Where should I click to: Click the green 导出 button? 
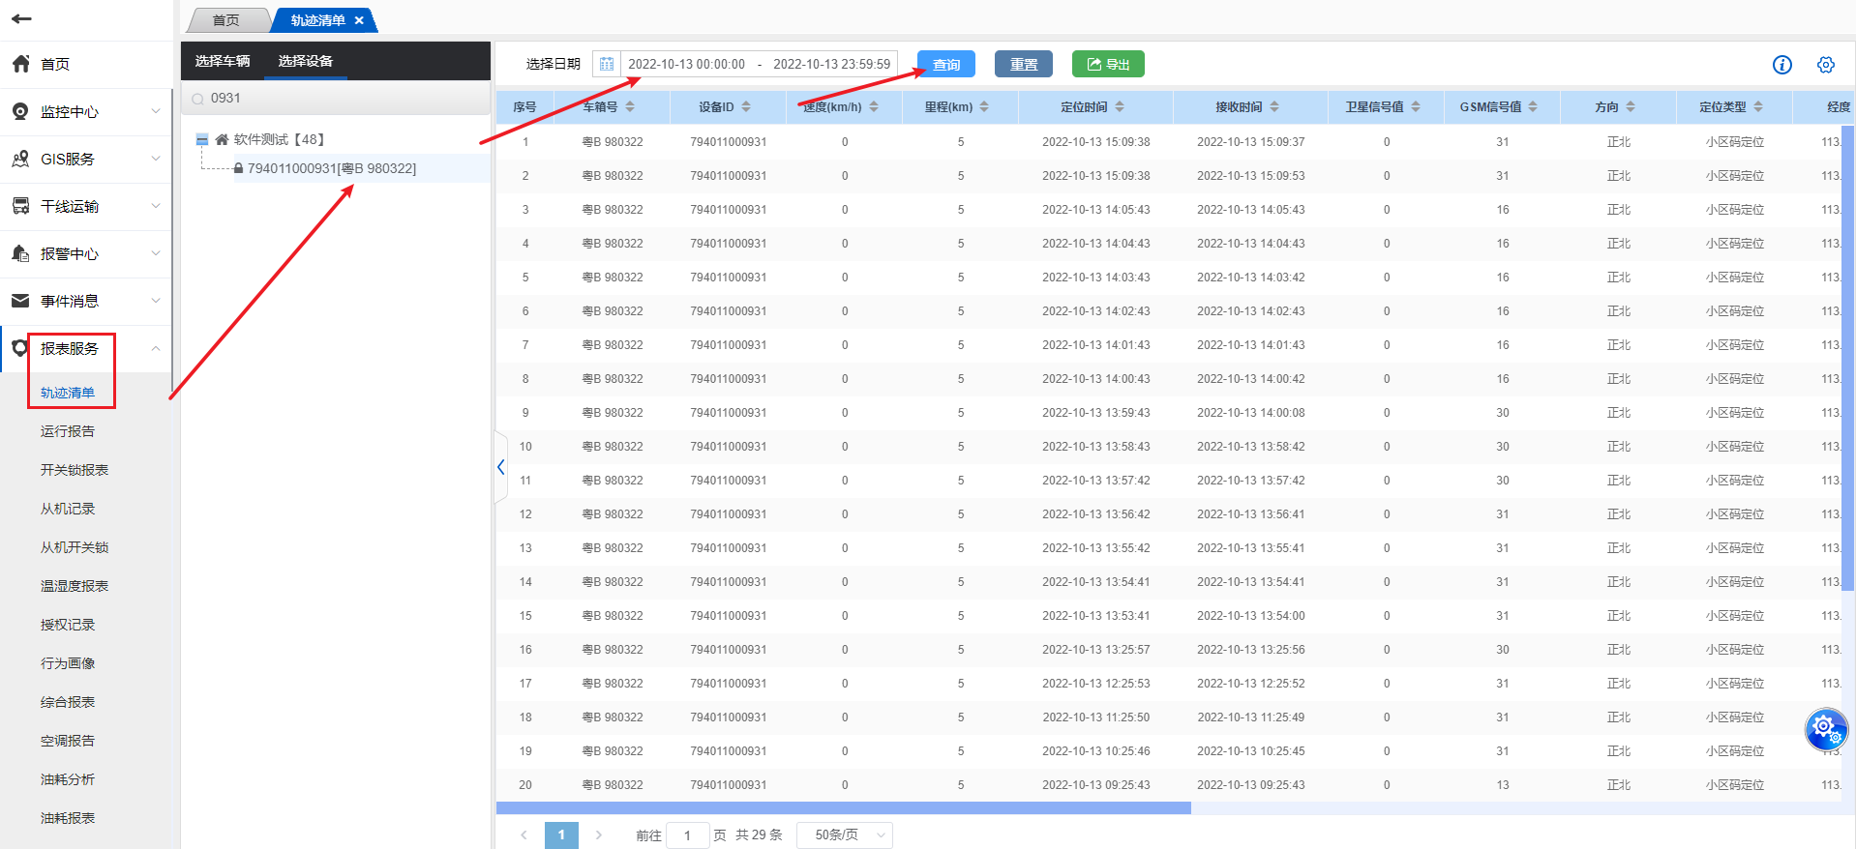1108,65
